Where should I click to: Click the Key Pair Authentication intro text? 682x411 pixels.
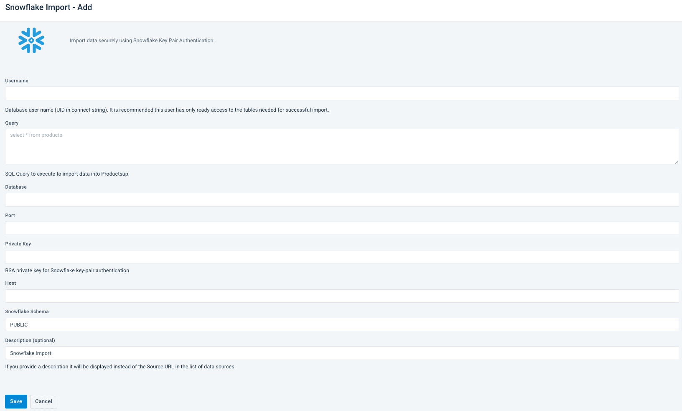tap(142, 41)
